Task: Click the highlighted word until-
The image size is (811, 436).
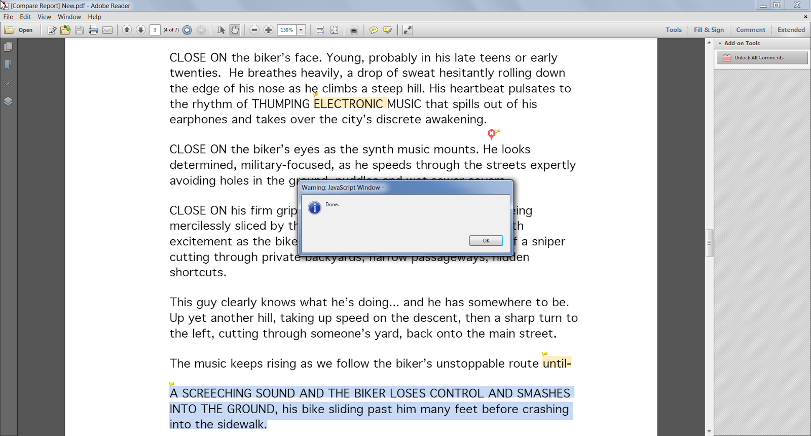Action: coord(557,364)
